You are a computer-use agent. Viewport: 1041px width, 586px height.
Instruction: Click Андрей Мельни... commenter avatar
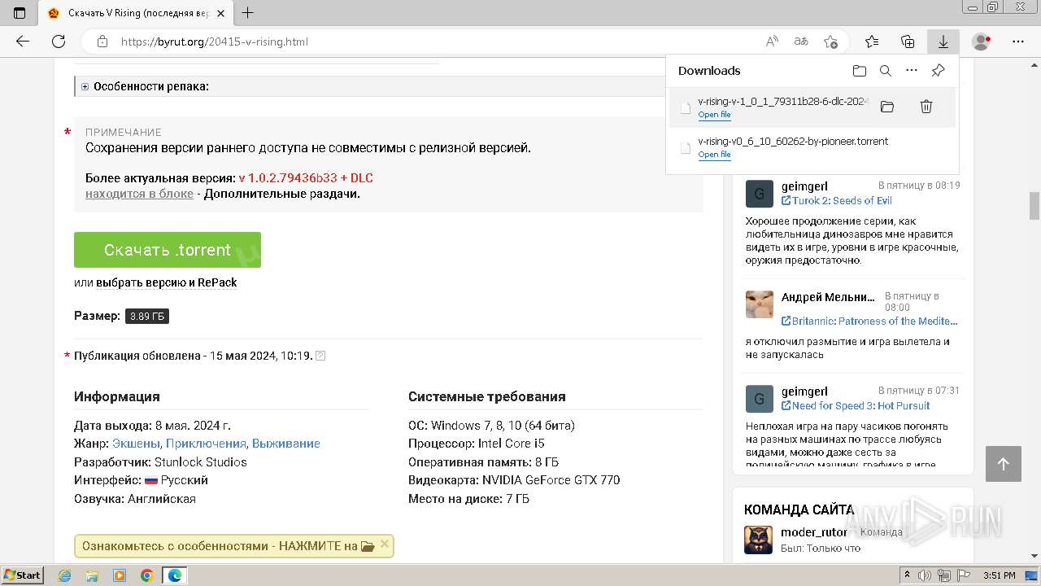(759, 304)
